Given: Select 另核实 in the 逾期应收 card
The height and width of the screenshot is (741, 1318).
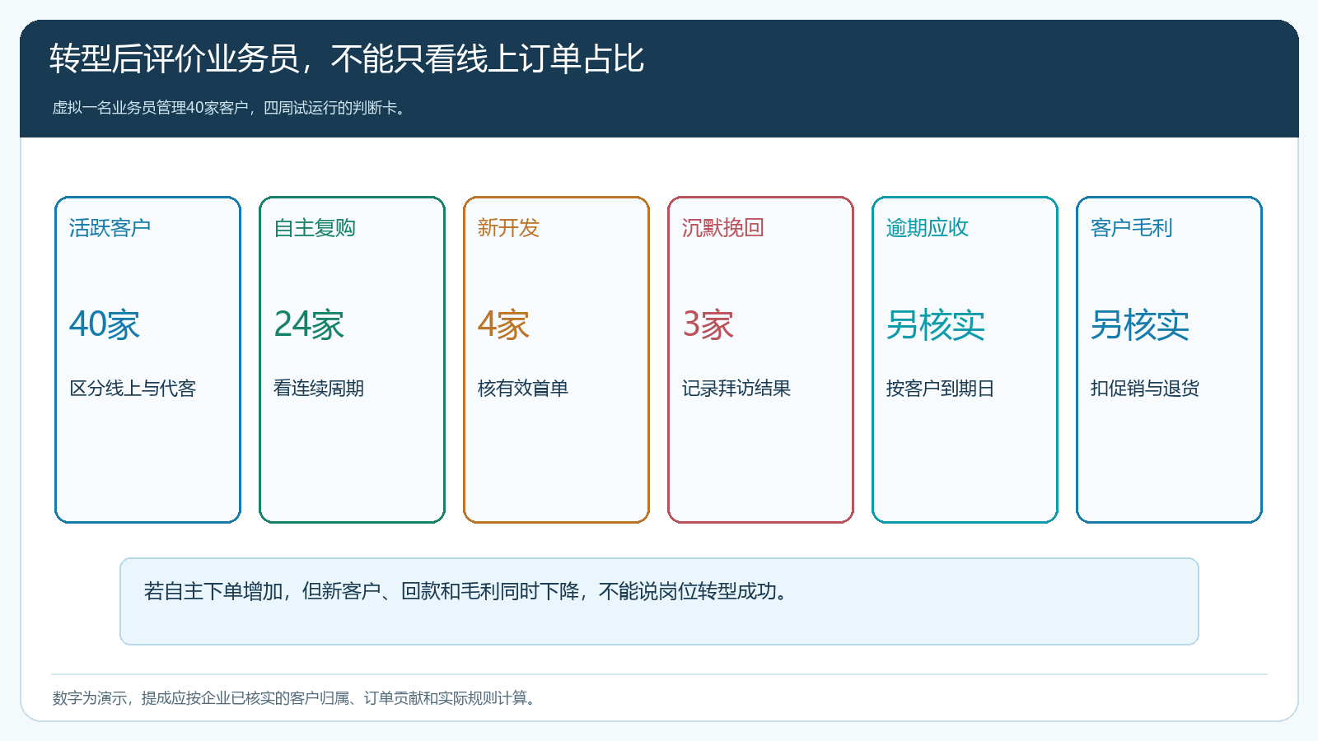Looking at the screenshot, I should click(x=936, y=324).
